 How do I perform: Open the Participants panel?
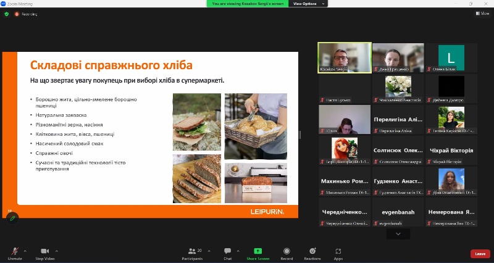click(192, 253)
